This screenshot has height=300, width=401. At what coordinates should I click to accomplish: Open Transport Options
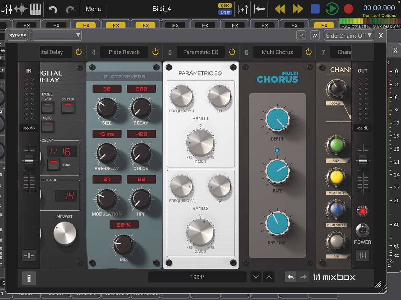[379, 15]
